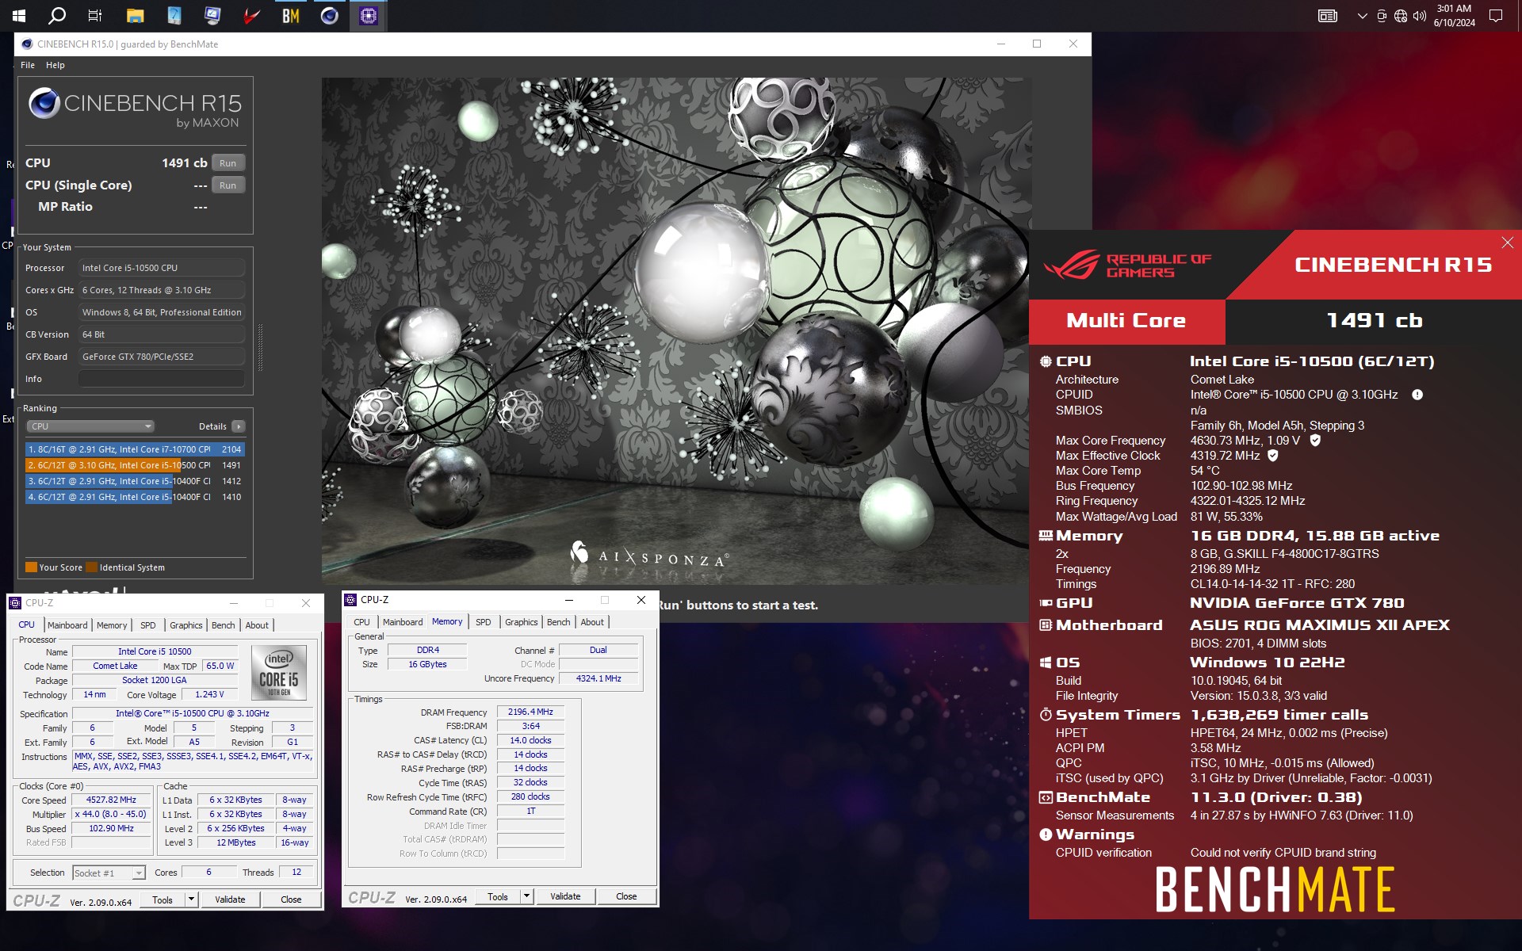1522x951 pixels.
Task: Click Close button in Memory CPU-Z window
Action: point(626,896)
